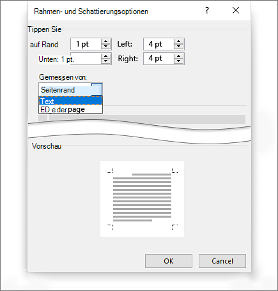Choose the 'ED e der page' list option
Viewport: 278px width, 291px height.
[x=70, y=109]
